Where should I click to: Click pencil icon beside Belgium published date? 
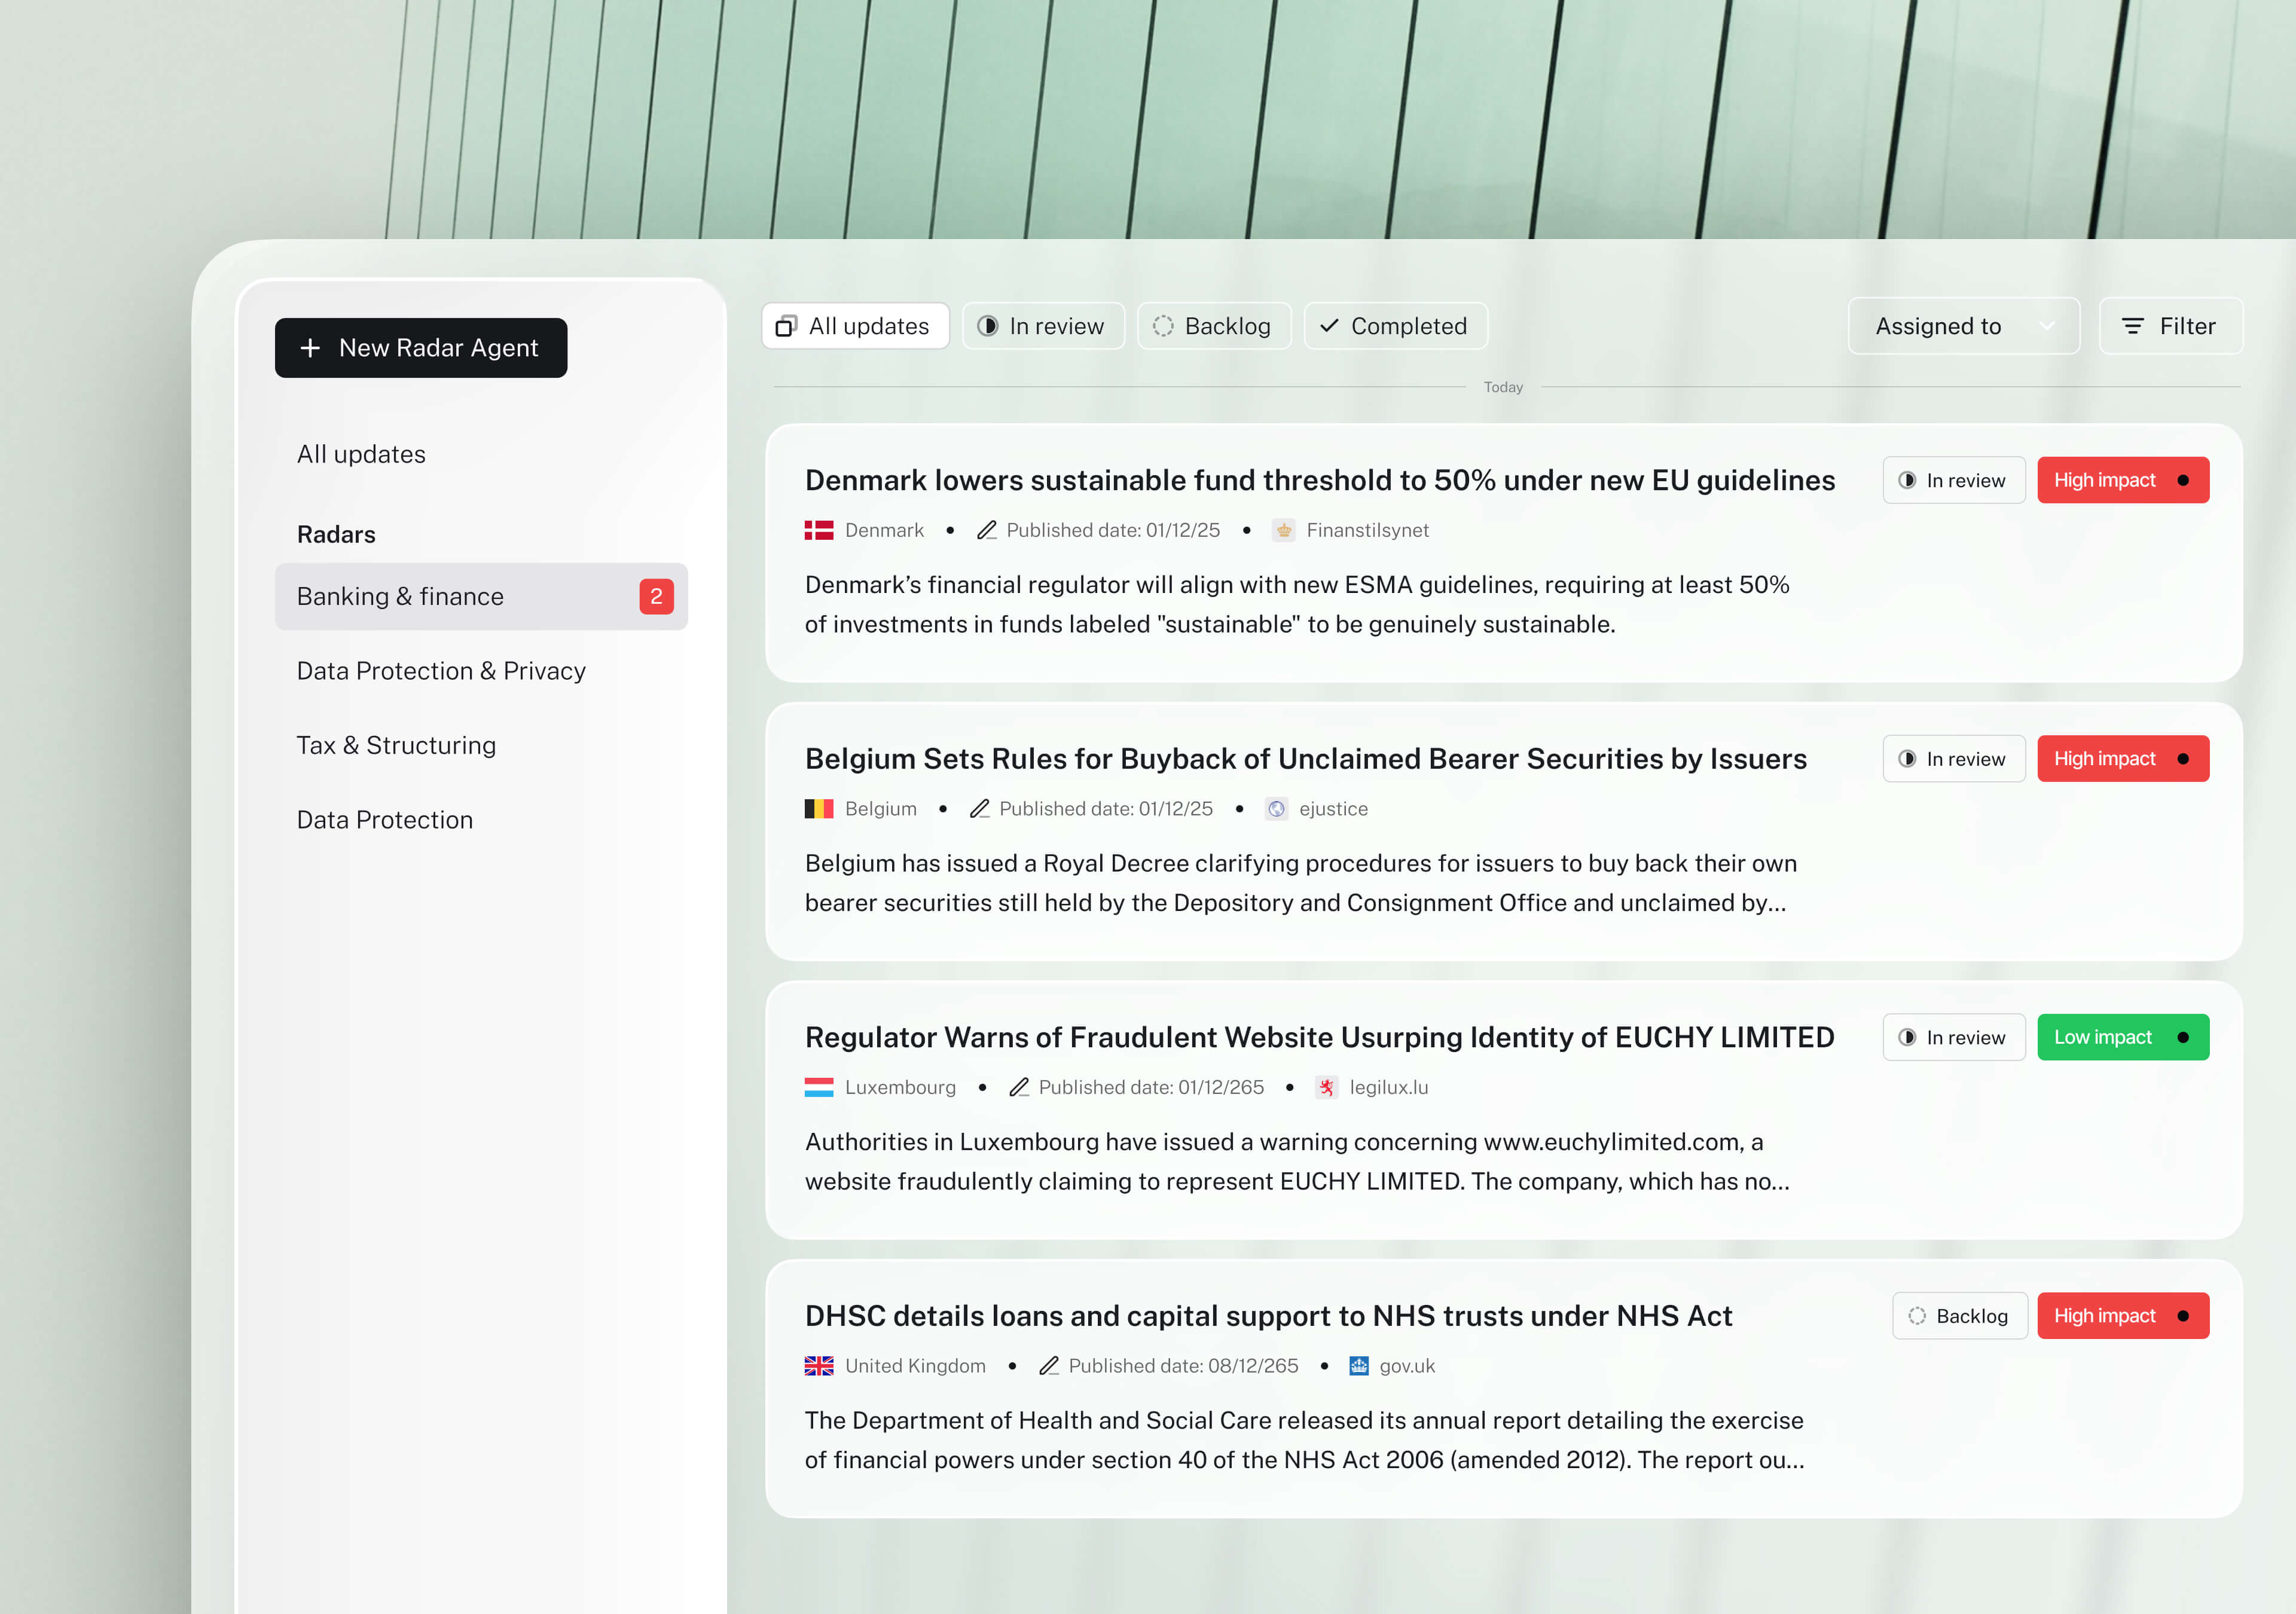[x=979, y=809]
